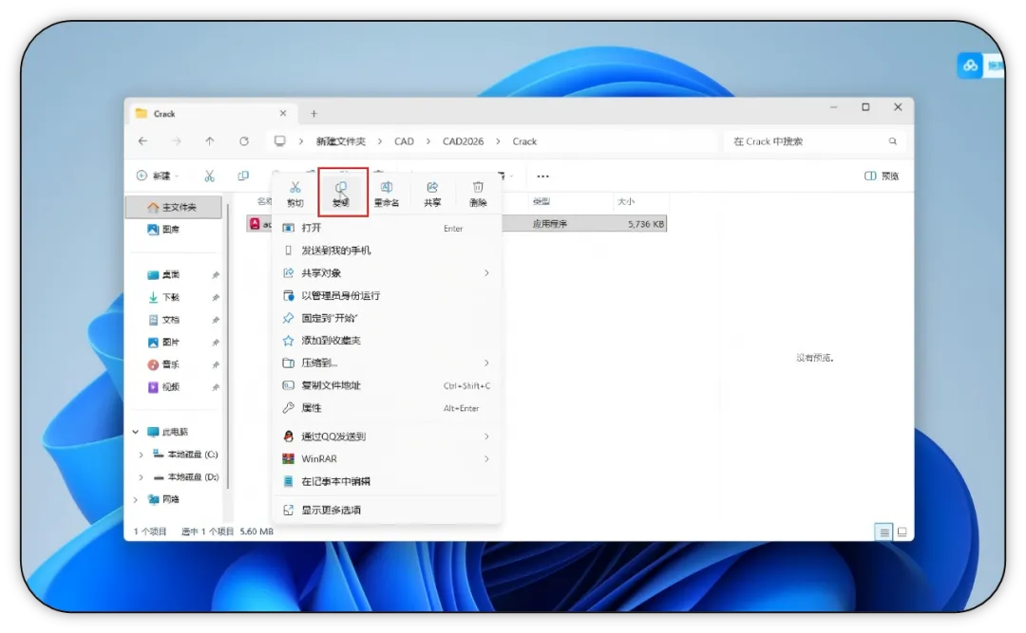Choose 以管理员身份运行 from context menu

click(x=387, y=295)
